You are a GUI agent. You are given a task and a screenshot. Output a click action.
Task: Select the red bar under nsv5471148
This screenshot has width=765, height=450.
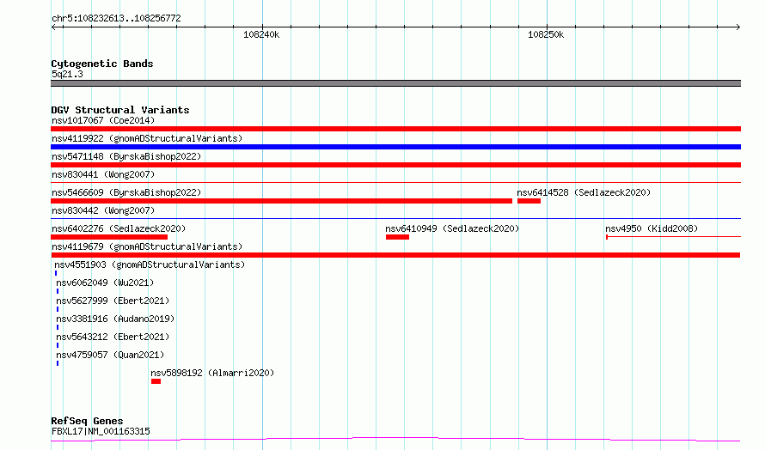tap(395, 165)
